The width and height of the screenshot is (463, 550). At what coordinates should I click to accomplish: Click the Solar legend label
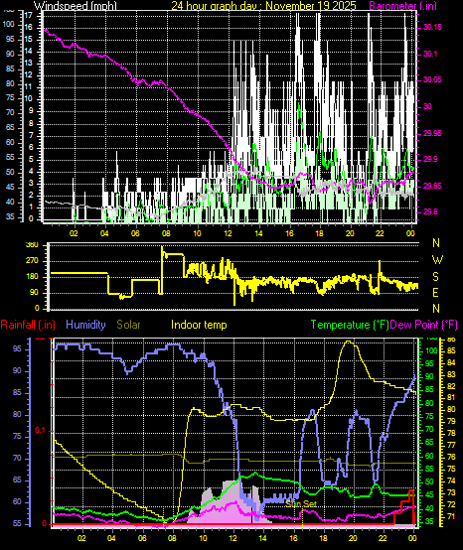pyautogui.click(x=128, y=325)
